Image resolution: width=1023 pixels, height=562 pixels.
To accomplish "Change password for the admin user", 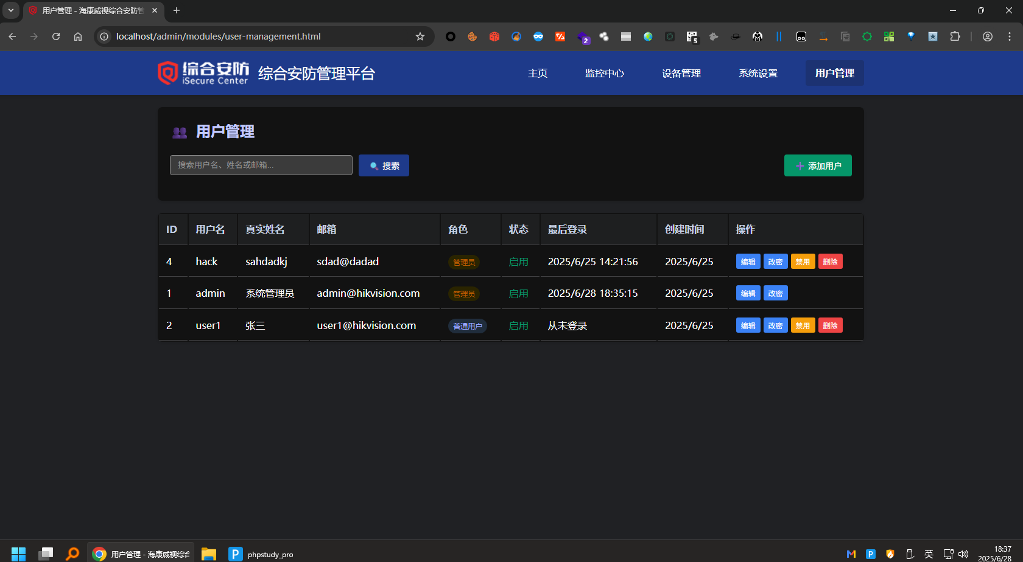I will click(775, 293).
